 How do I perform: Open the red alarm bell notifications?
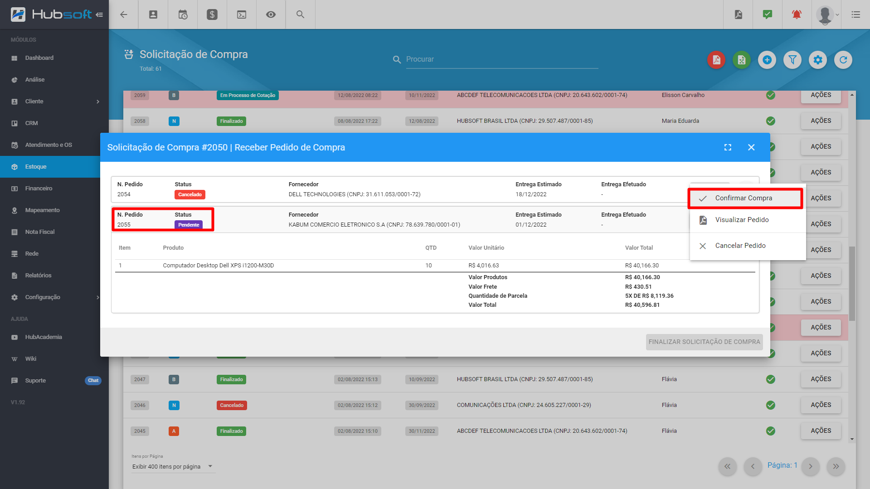(797, 15)
